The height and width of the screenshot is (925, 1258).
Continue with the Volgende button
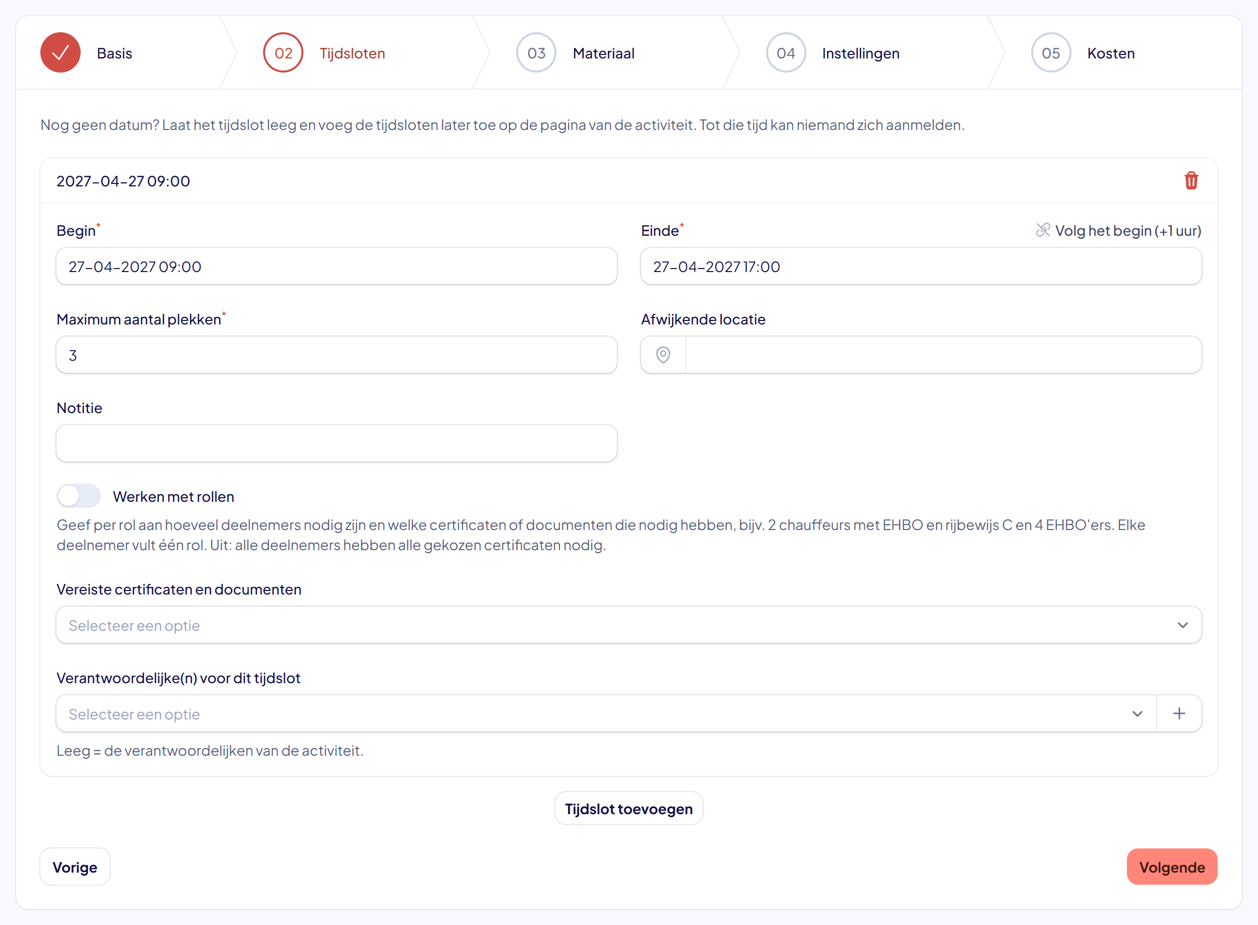1172,867
